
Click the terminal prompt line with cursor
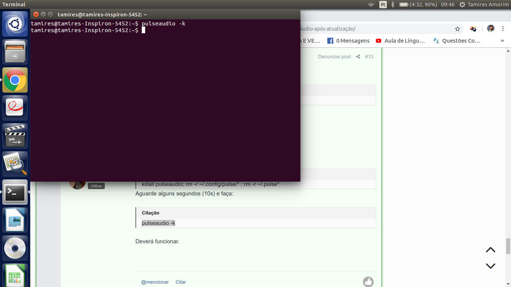click(x=88, y=30)
